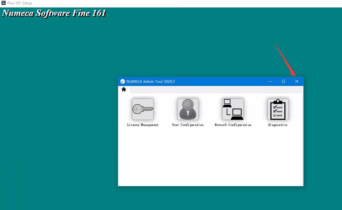Screen dimensions: 342x210
Task: Close the NUMECA Admin Tool window
Action: (296, 81)
